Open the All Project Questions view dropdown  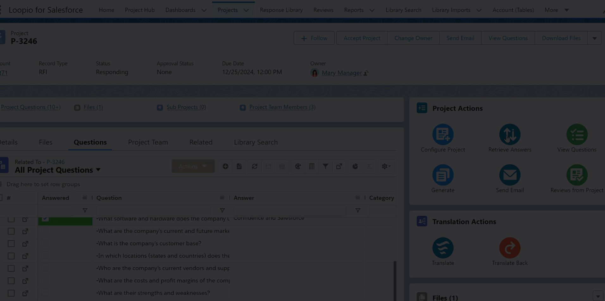coord(98,170)
